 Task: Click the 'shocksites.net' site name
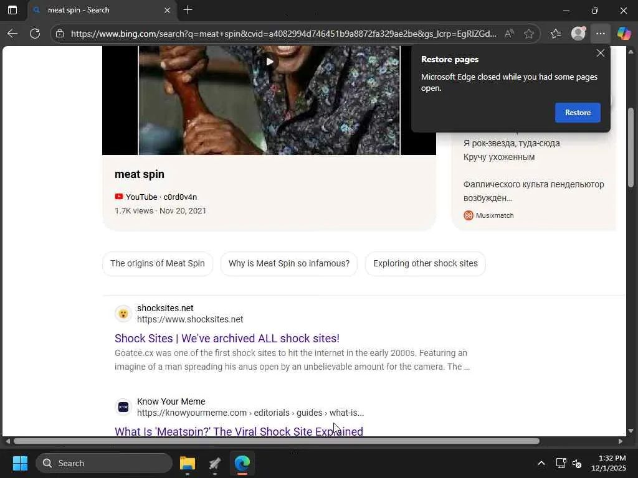point(165,308)
